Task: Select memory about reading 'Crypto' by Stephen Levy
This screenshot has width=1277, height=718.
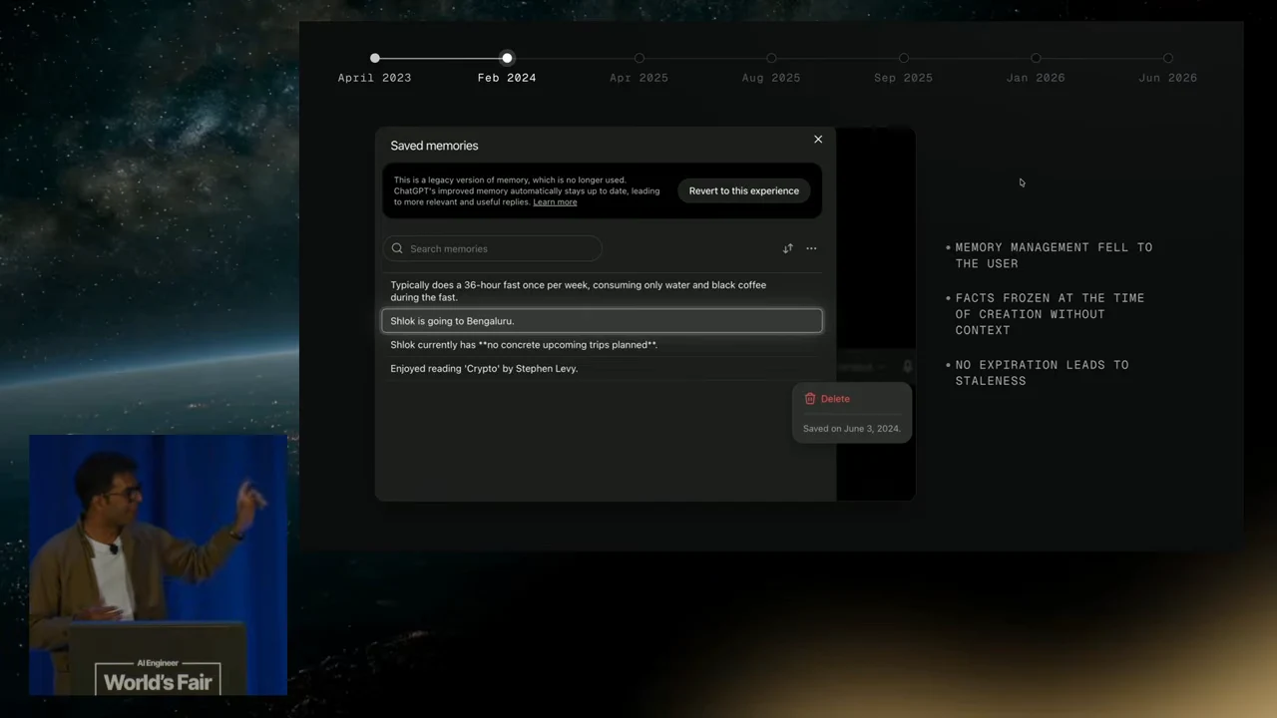Action: click(603, 369)
